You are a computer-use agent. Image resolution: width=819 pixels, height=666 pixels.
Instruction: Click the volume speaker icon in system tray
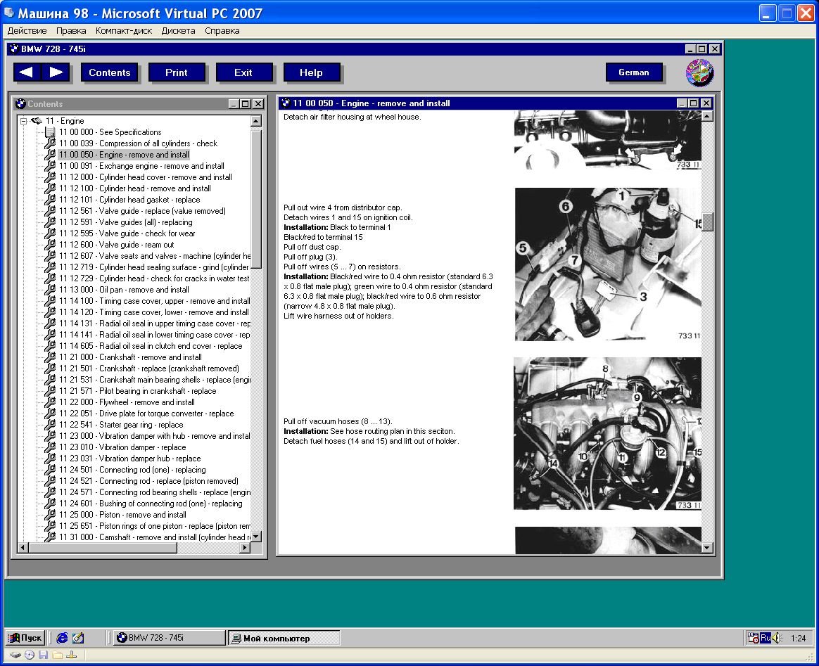pos(776,638)
